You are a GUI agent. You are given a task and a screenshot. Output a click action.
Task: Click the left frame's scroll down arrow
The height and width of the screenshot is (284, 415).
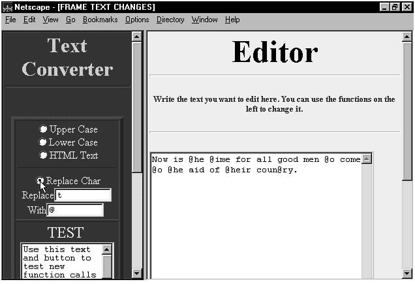[137, 274]
